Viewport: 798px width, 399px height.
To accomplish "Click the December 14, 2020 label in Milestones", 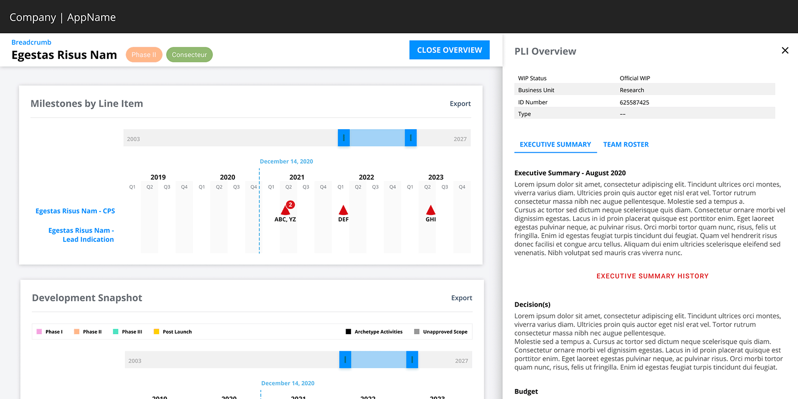I will (x=286, y=162).
